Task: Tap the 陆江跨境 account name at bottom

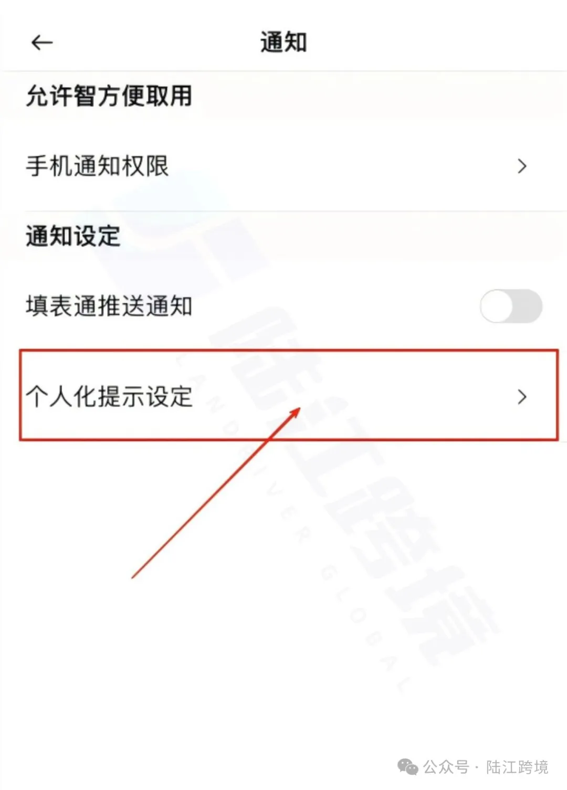Action: coord(517,767)
